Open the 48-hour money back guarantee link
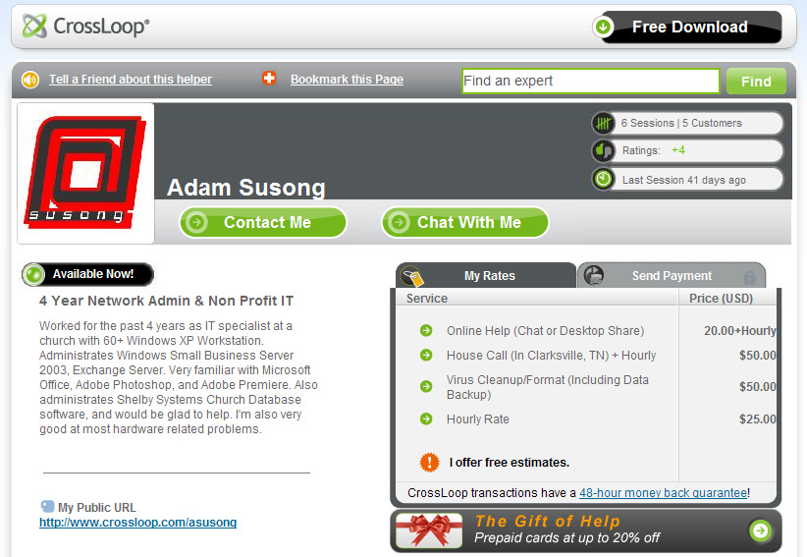The width and height of the screenshot is (807, 557). coord(663,492)
